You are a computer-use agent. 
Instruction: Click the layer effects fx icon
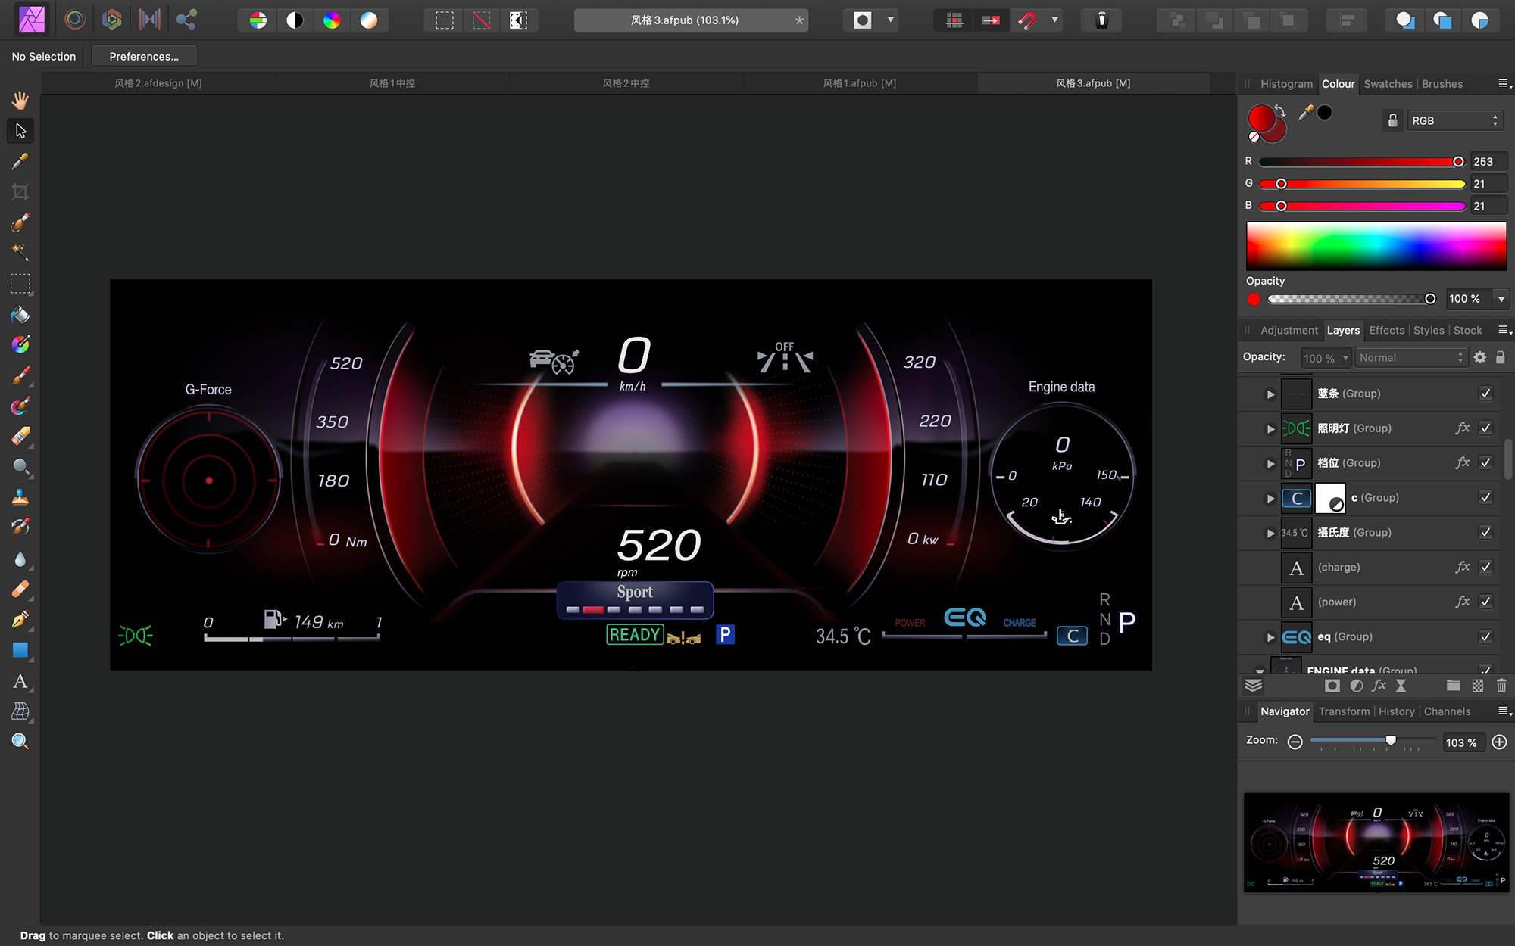pos(1379,686)
